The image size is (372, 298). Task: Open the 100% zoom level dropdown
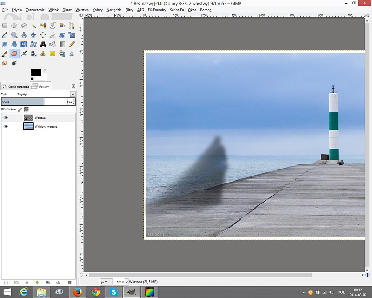[x=126, y=282]
